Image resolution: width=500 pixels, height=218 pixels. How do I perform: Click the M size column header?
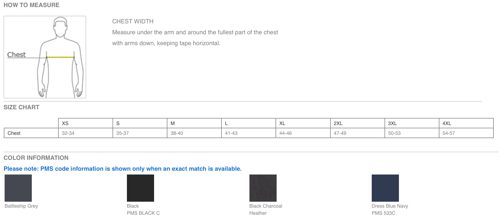tap(173, 123)
